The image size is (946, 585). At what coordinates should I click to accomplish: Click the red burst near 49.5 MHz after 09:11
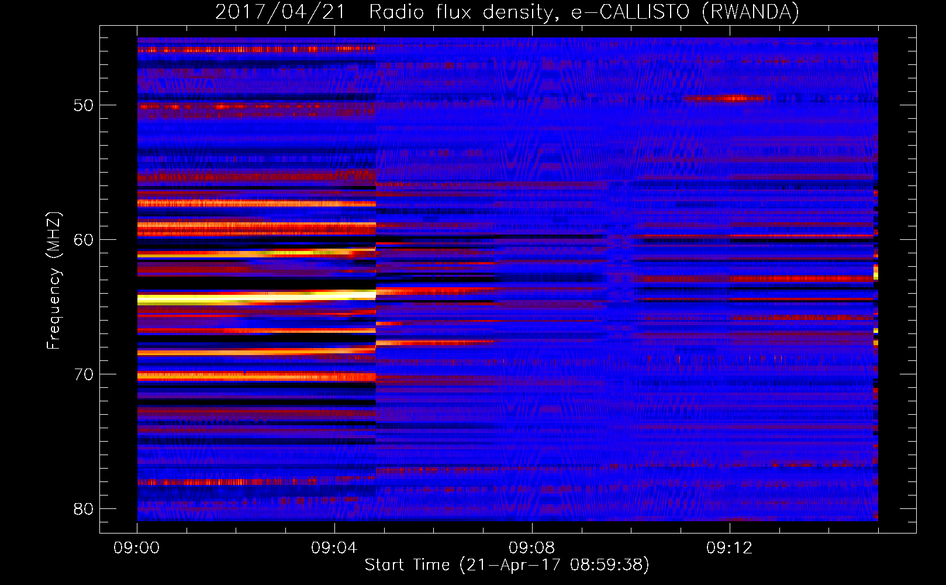(x=725, y=98)
